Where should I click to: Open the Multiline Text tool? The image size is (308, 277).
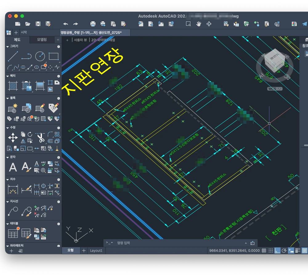[13, 167]
